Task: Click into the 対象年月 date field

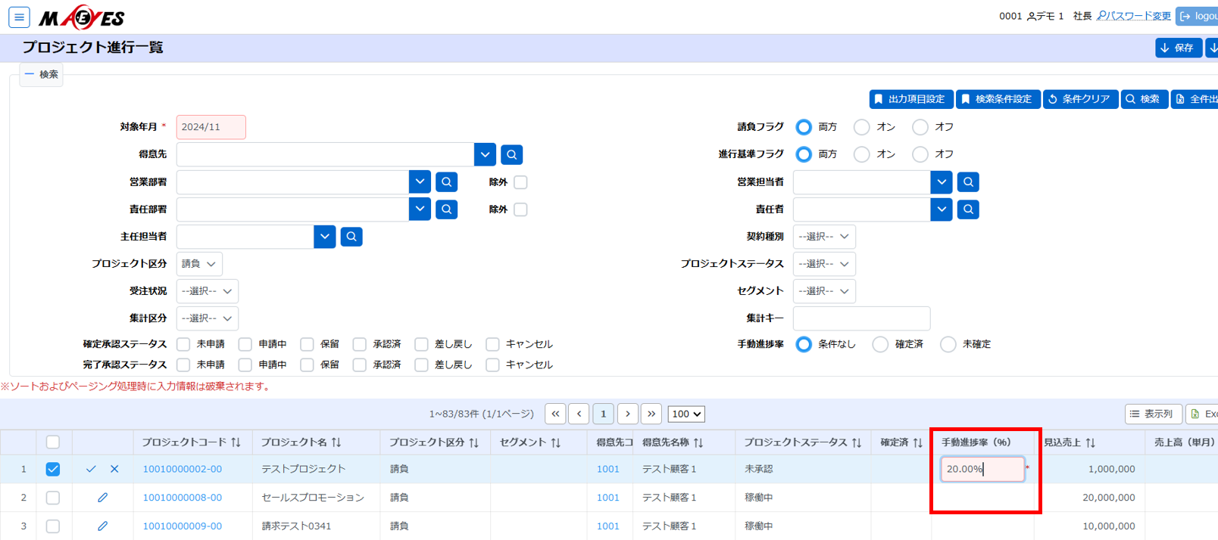Action: (x=211, y=127)
